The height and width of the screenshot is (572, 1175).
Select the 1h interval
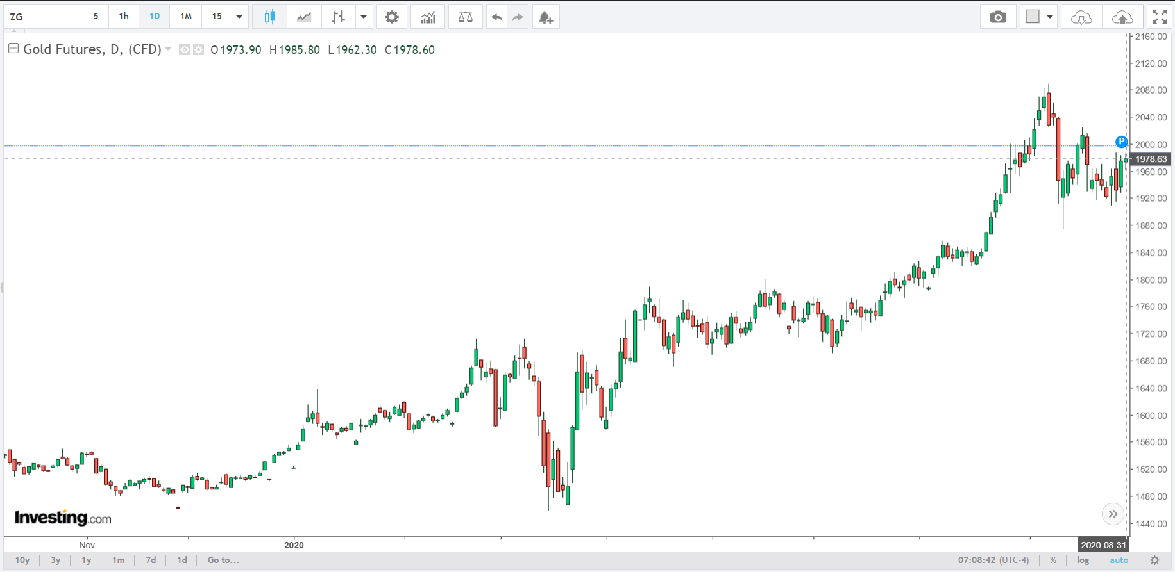pyautogui.click(x=124, y=17)
